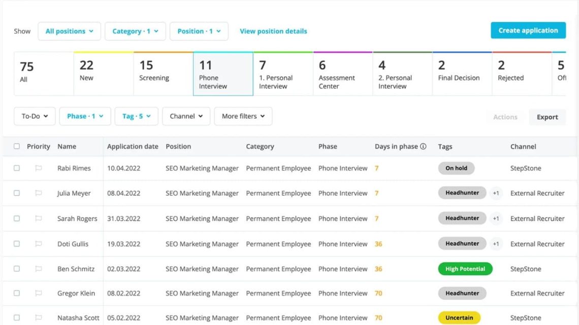Open the To-Do filter dropdown
This screenshot has height=325, width=579.
pyautogui.click(x=34, y=116)
